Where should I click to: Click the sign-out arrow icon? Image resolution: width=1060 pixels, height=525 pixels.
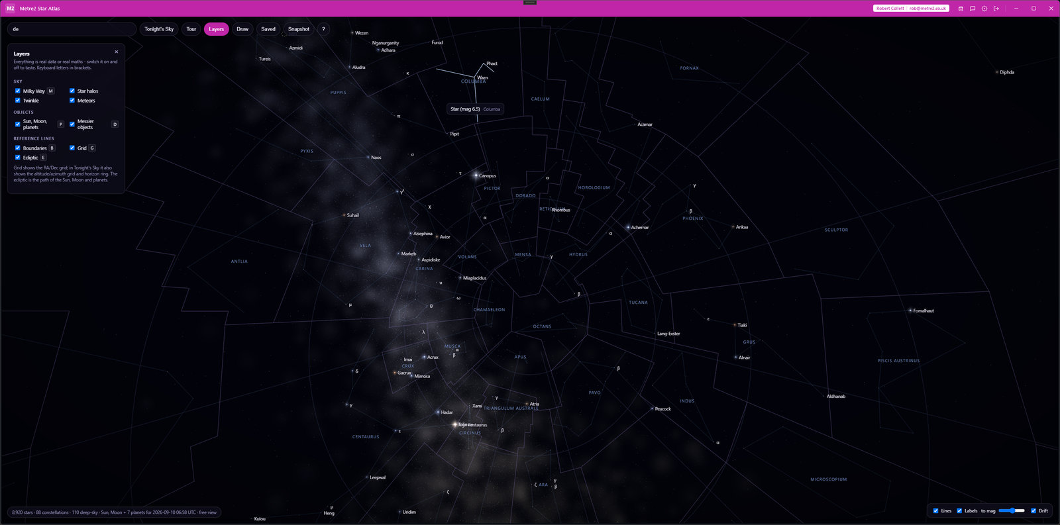coord(996,9)
